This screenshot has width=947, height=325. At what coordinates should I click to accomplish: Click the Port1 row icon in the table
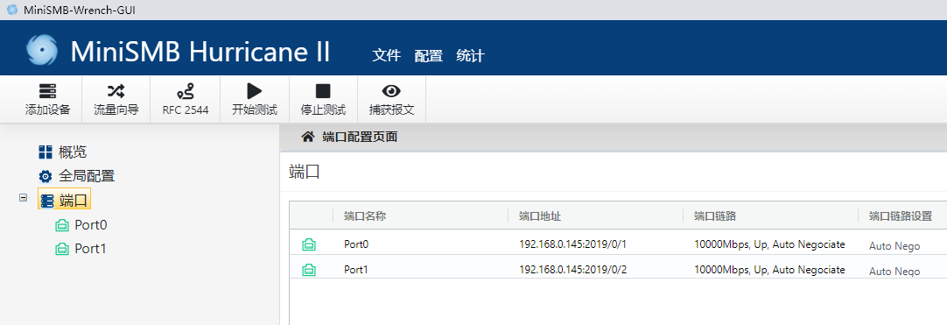pyautogui.click(x=309, y=270)
